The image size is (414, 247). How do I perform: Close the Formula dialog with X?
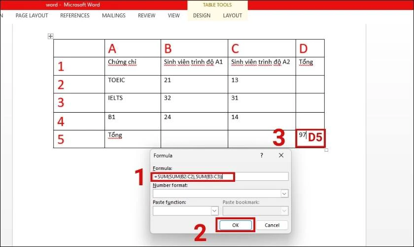(281, 156)
